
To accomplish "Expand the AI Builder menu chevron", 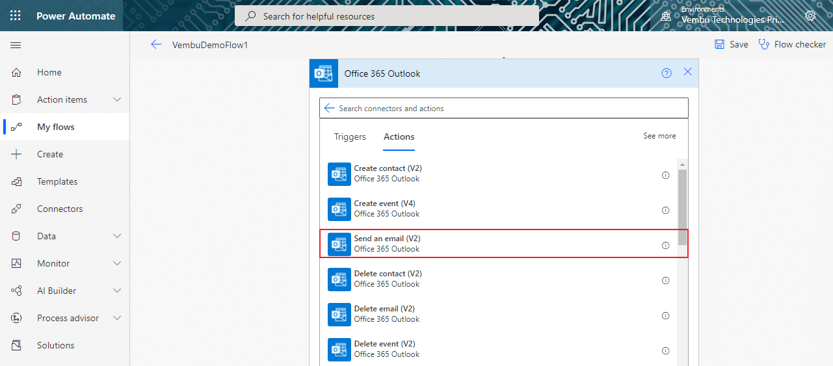I will (117, 291).
